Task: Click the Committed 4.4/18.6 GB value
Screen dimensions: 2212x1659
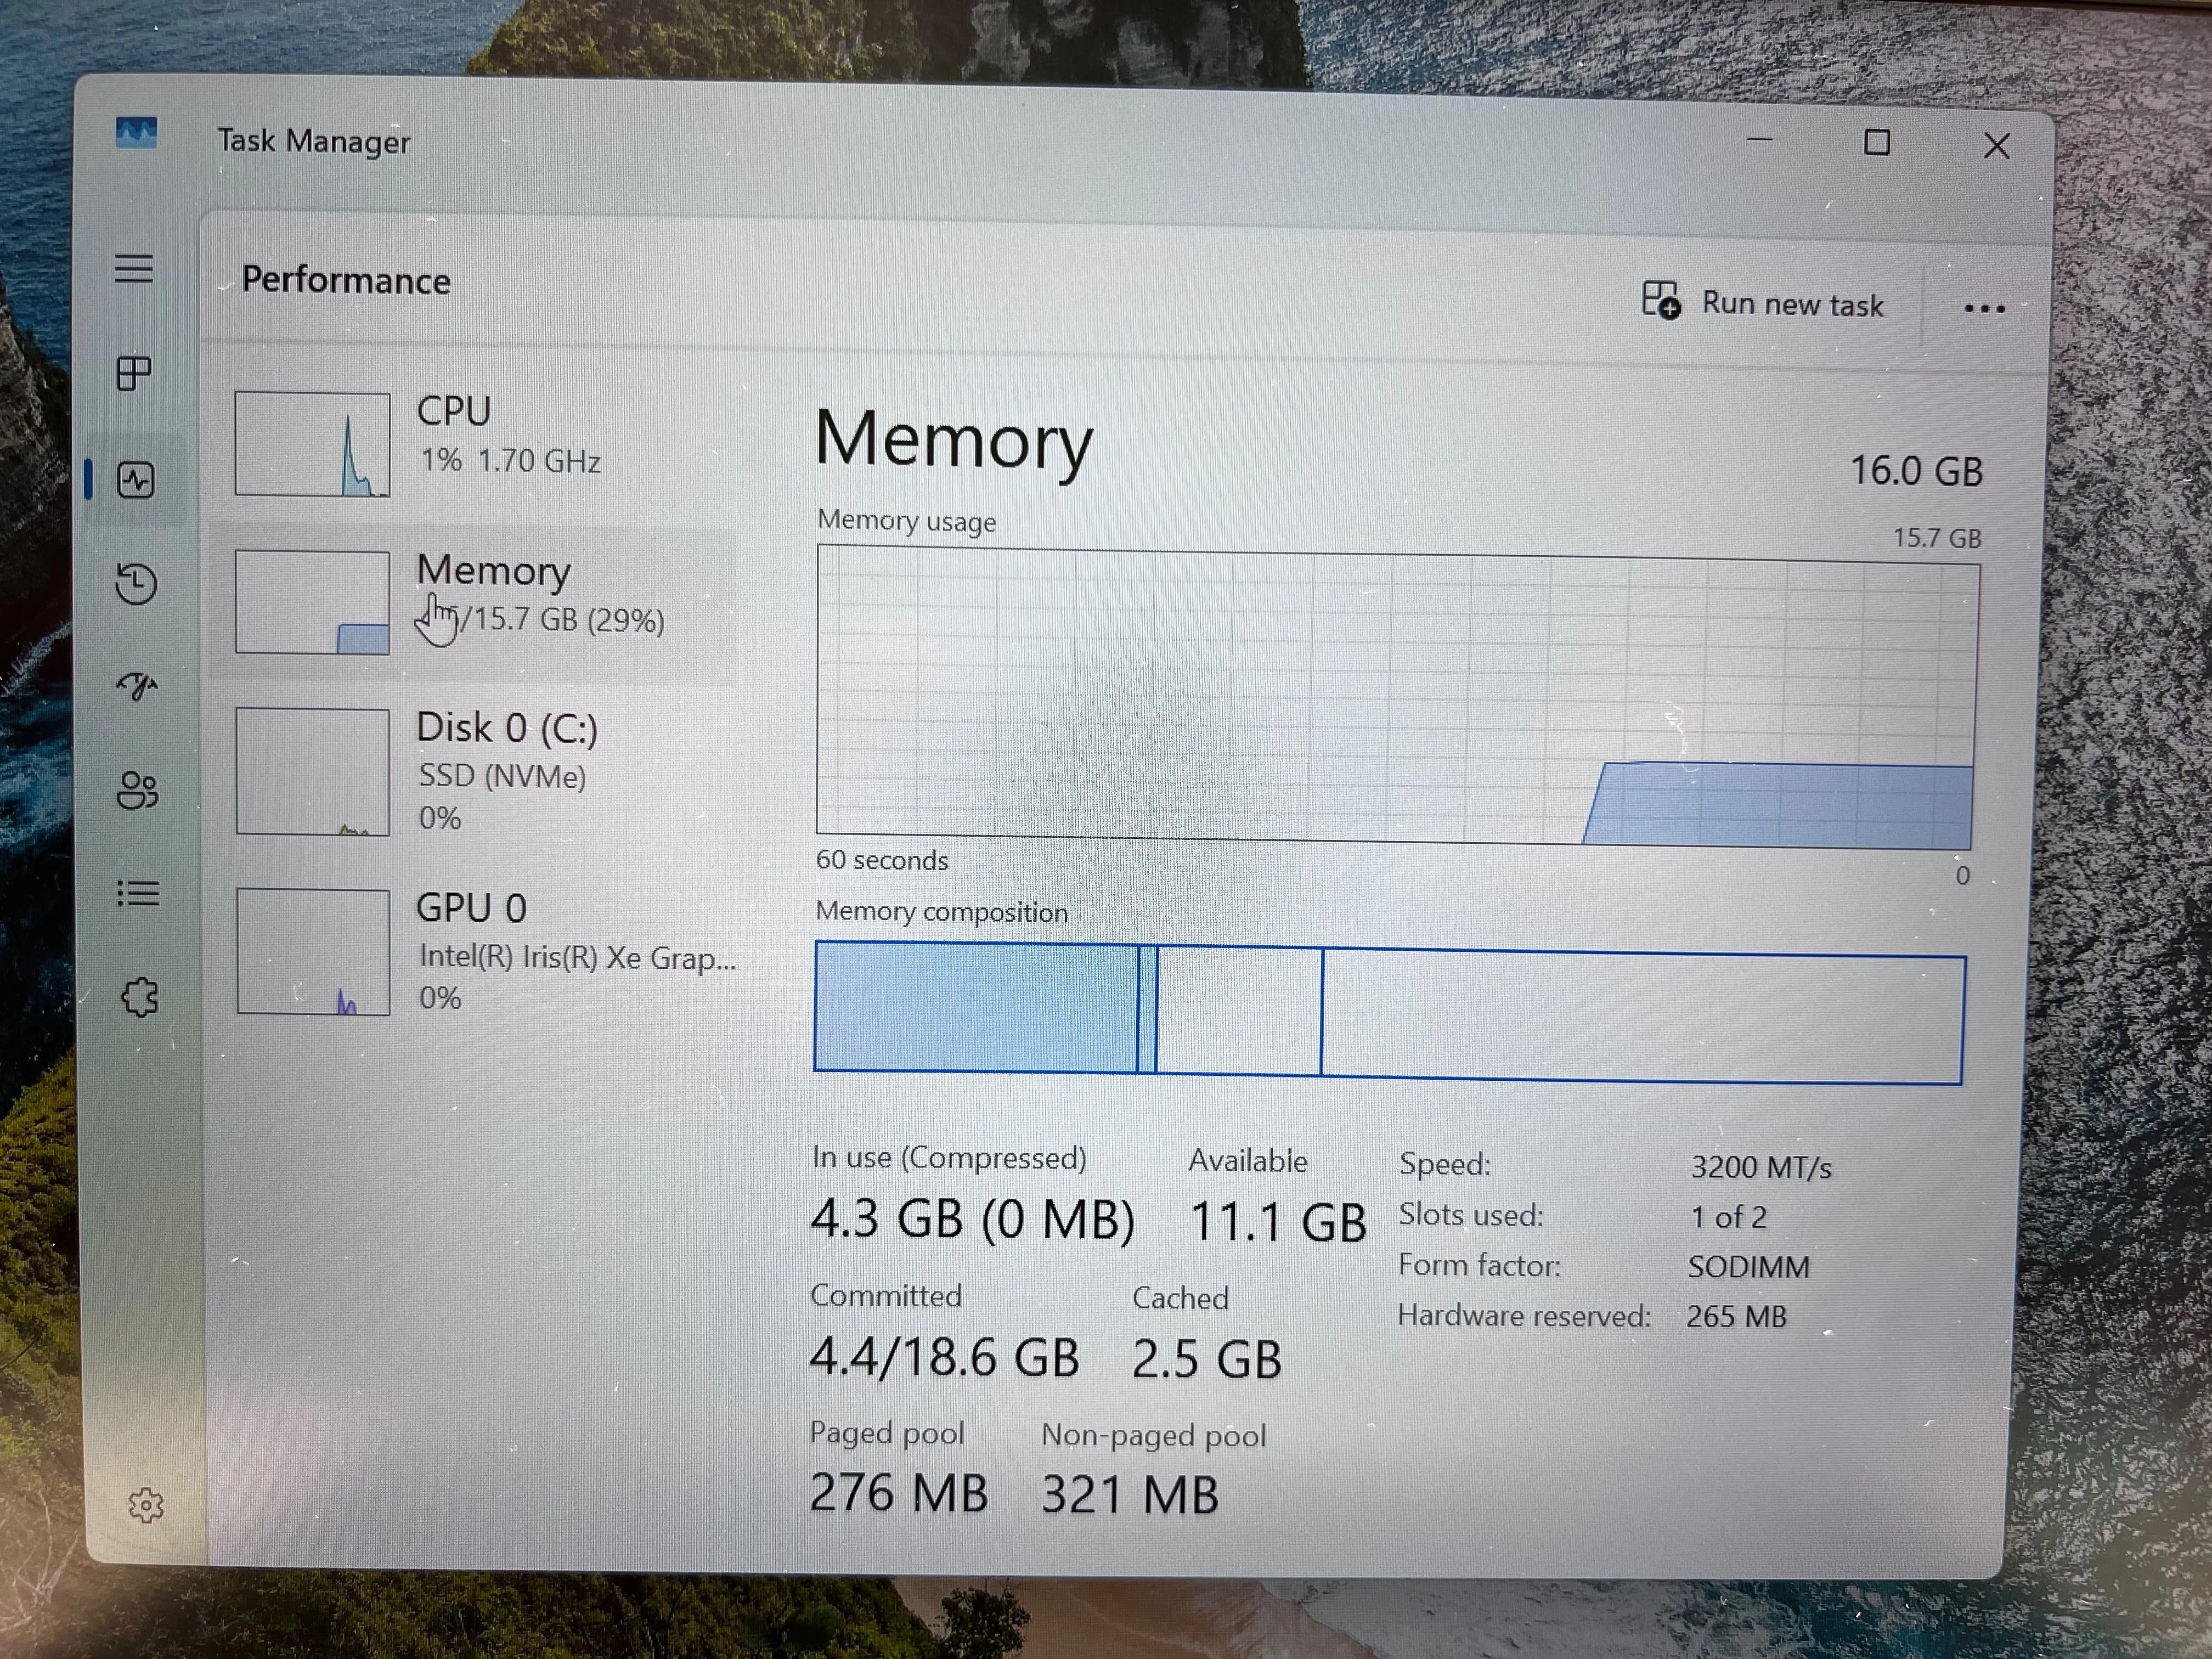Action: [x=944, y=1357]
